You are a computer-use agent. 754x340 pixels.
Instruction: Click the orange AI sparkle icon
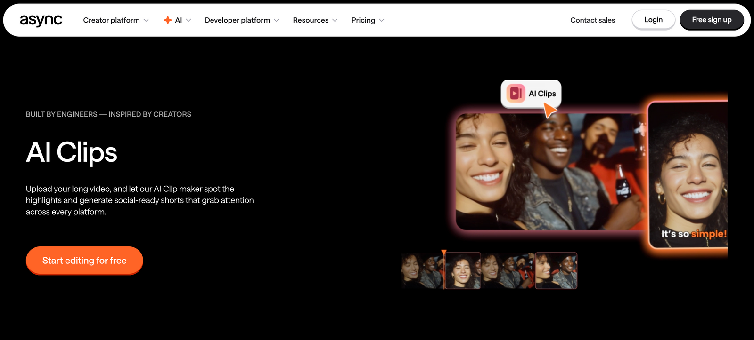click(x=167, y=20)
